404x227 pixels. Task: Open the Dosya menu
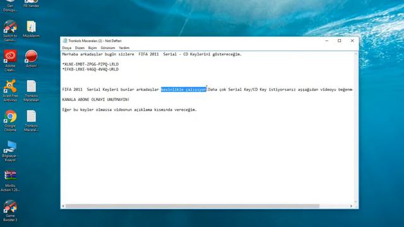point(67,48)
